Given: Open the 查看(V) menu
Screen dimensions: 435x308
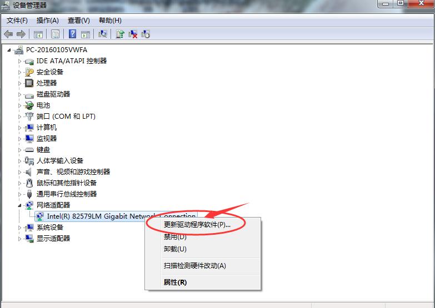Looking at the screenshot, I should coord(79,21).
